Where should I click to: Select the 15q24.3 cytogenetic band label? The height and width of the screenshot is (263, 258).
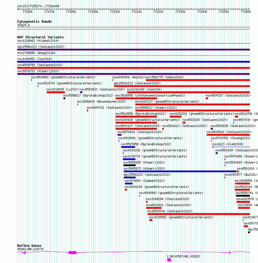pyautogui.click(x=23, y=25)
